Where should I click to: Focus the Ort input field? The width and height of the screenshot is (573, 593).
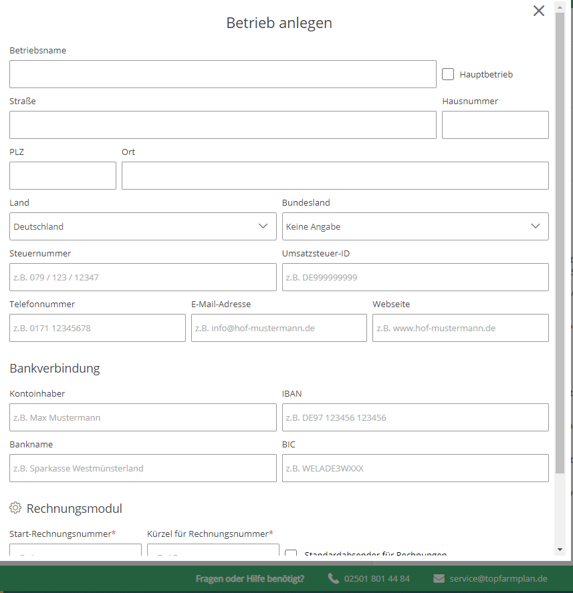[x=335, y=176]
